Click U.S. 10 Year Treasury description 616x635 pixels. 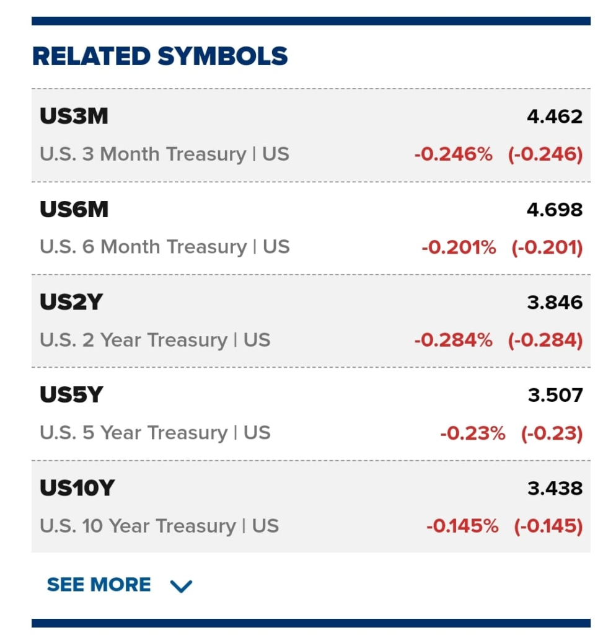(159, 526)
